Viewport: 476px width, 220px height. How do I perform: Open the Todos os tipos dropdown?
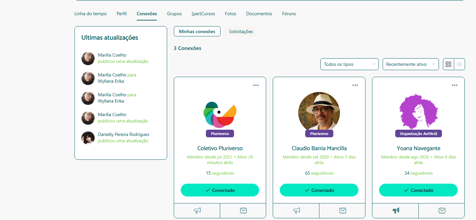click(349, 64)
